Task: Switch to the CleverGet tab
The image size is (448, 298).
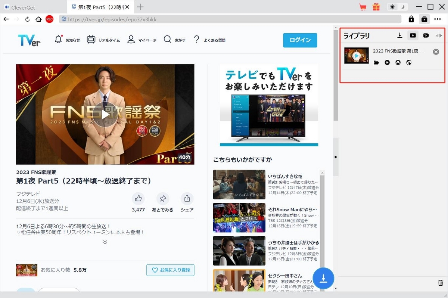Action: (x=34, y=7)
